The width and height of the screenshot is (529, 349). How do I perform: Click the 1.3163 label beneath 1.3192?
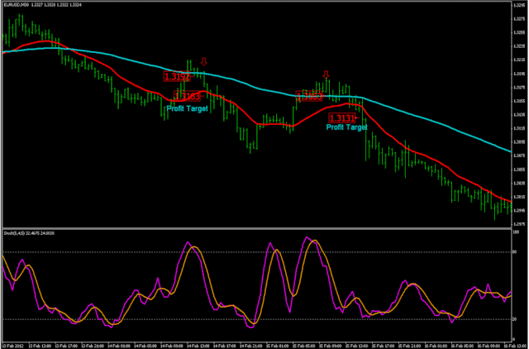click(x=187, y=96)
